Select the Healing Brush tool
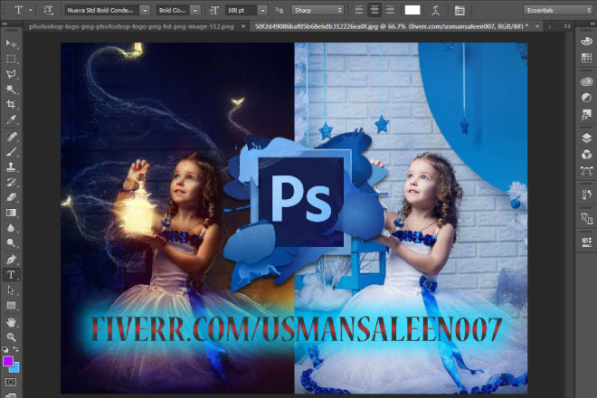Viewport: 597px width, 398px height. point(11,137)
